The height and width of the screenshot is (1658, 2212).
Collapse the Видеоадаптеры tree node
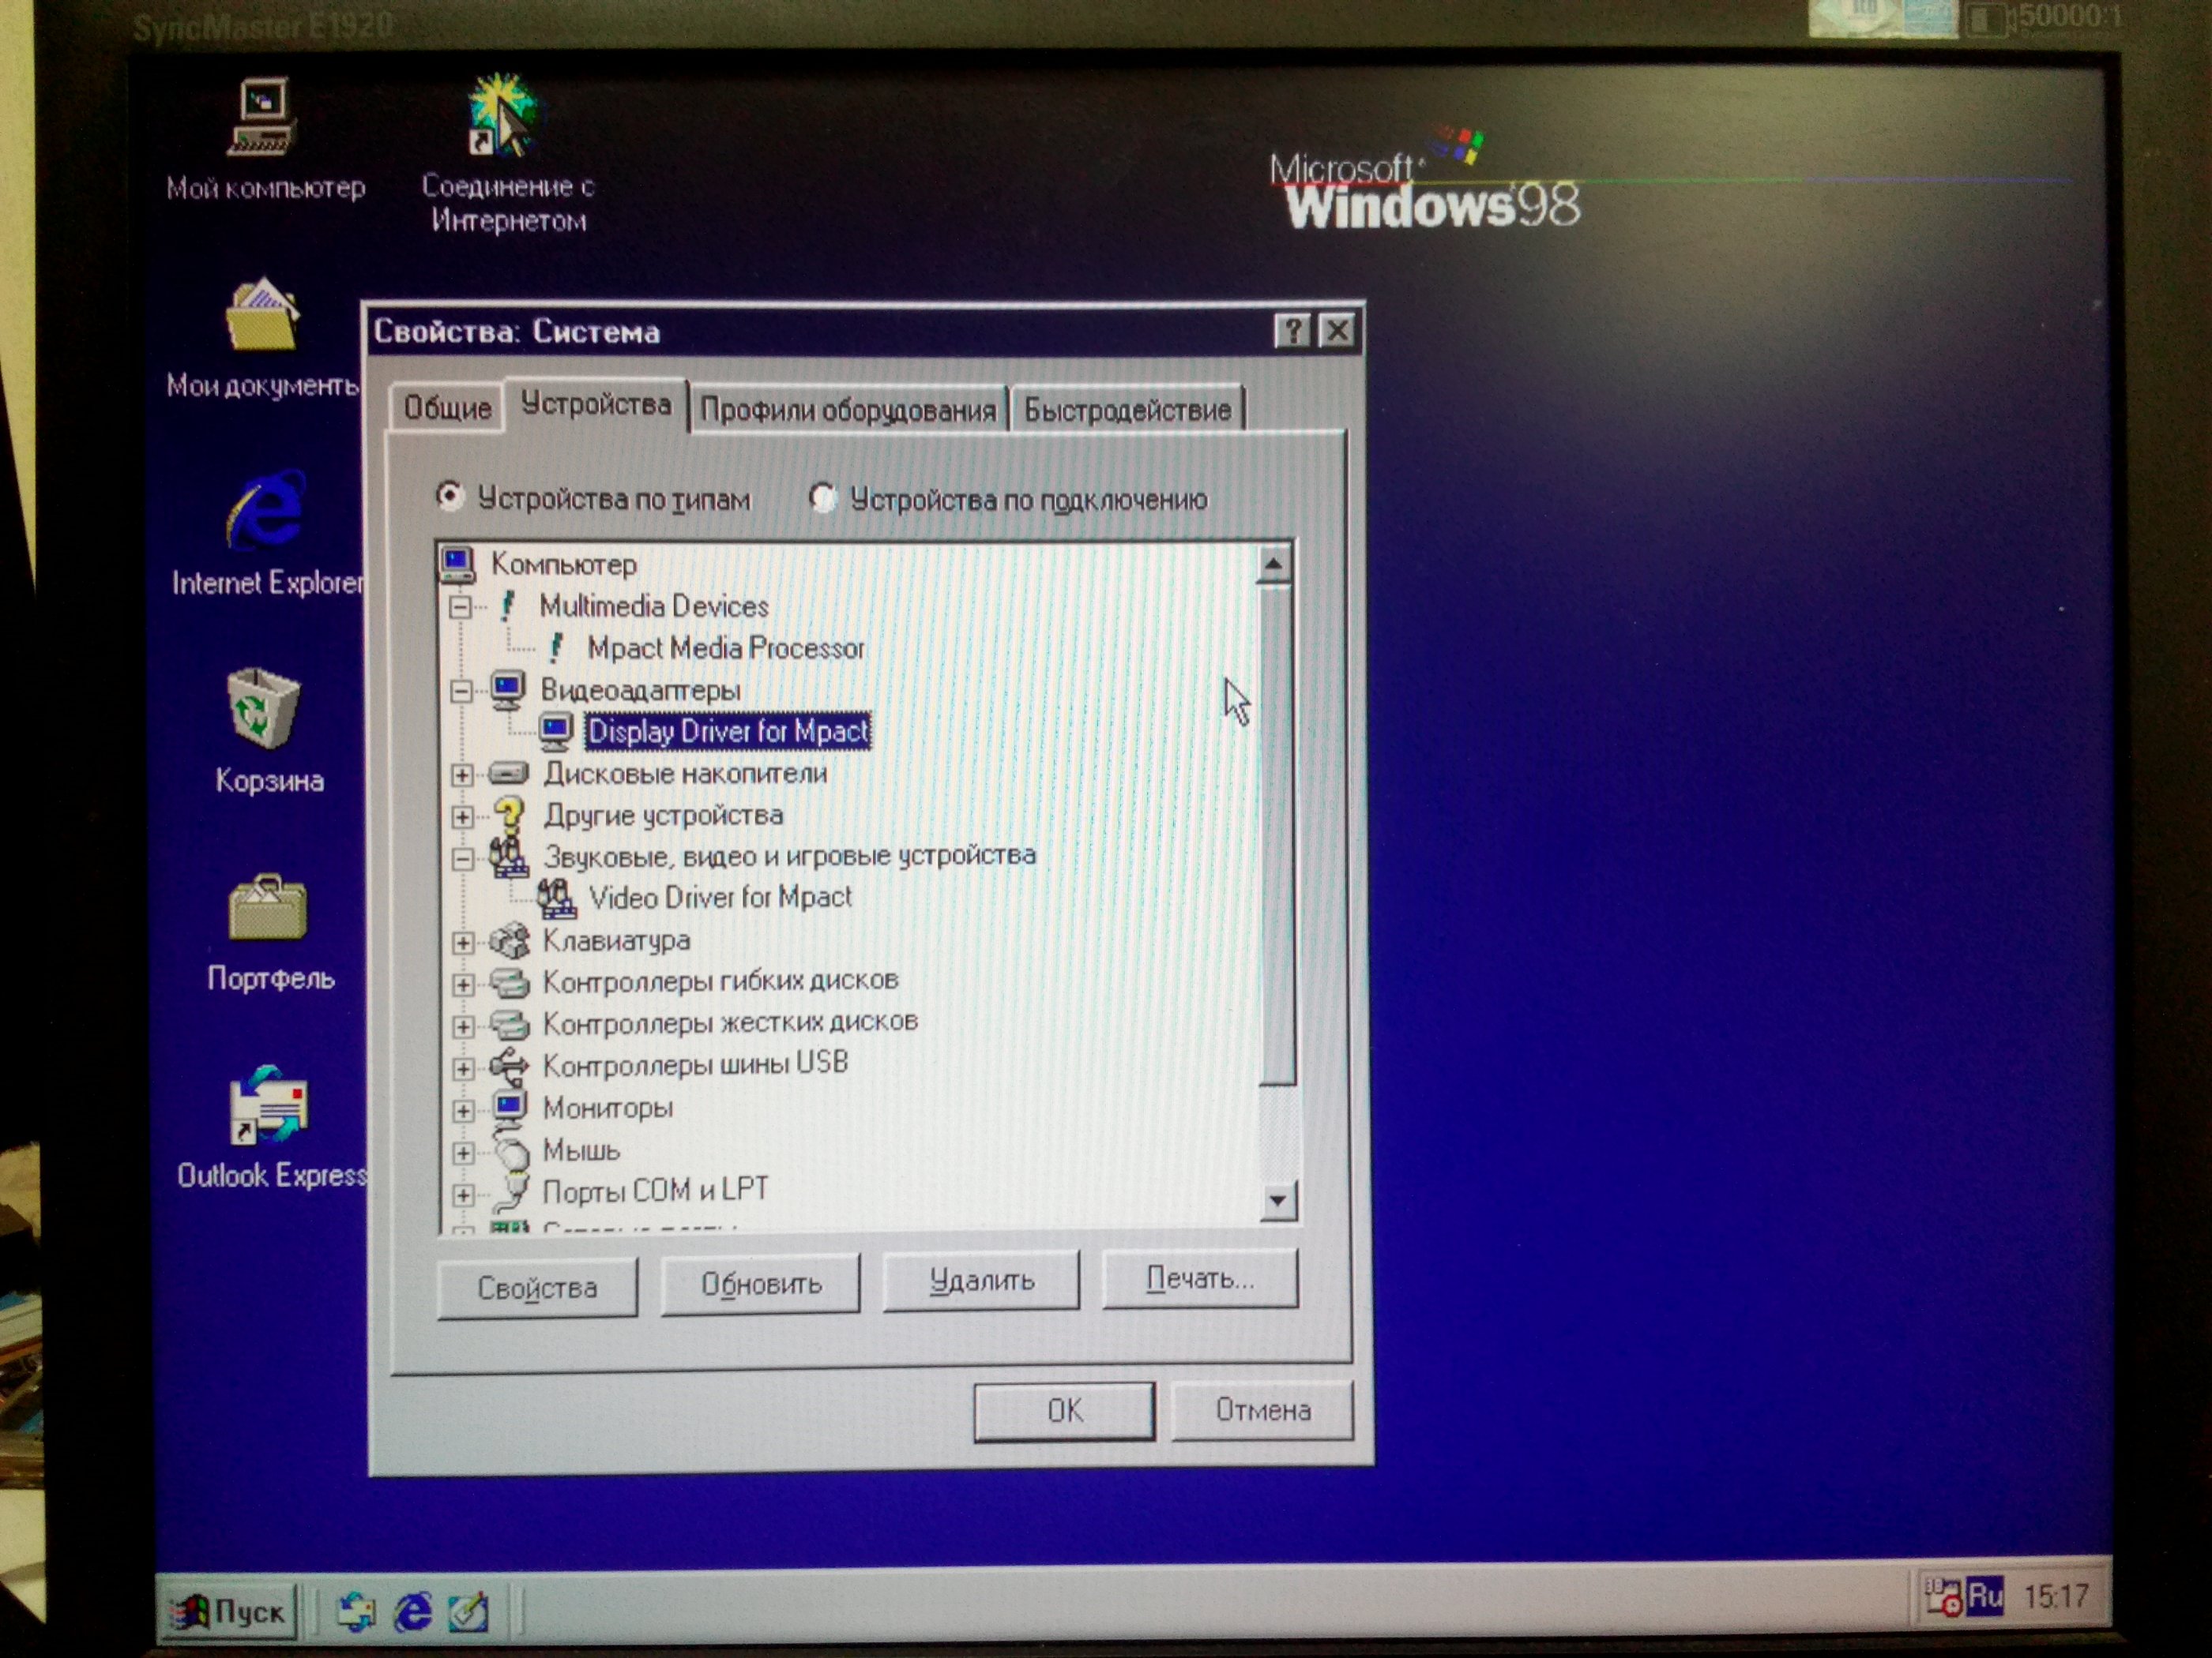point(461,691)
